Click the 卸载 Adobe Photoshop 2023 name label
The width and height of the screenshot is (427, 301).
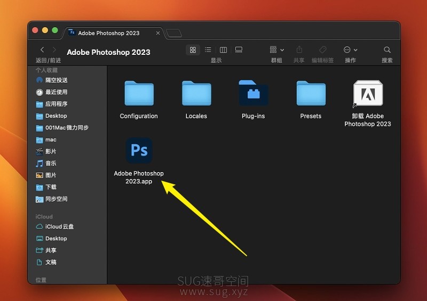click(x=368, y=120)
